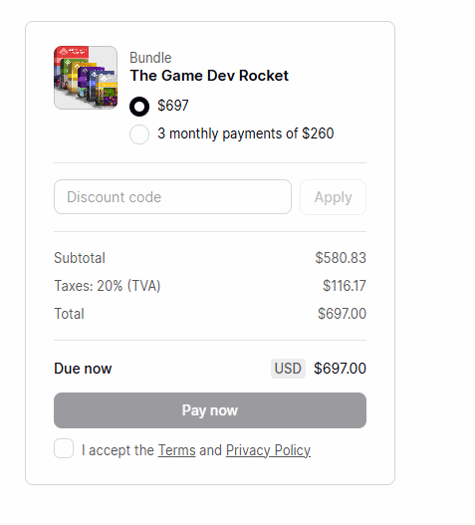
Task: Click the Pay now button
Action: [210, 410]
